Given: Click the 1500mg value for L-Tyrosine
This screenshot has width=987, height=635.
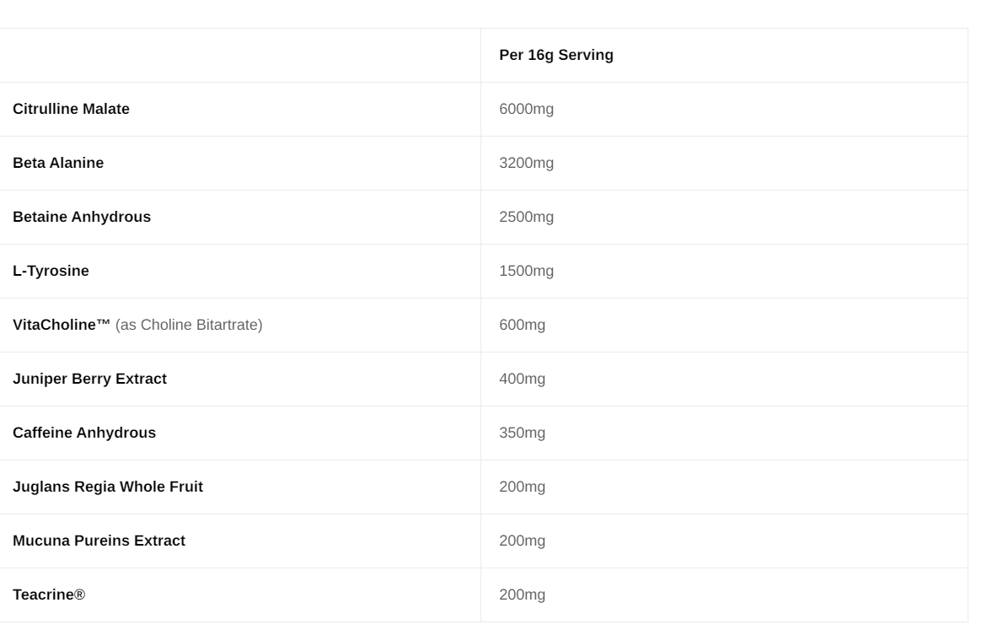Looking at the screenshot, I should pyautogui.click(x=526, y=271).
